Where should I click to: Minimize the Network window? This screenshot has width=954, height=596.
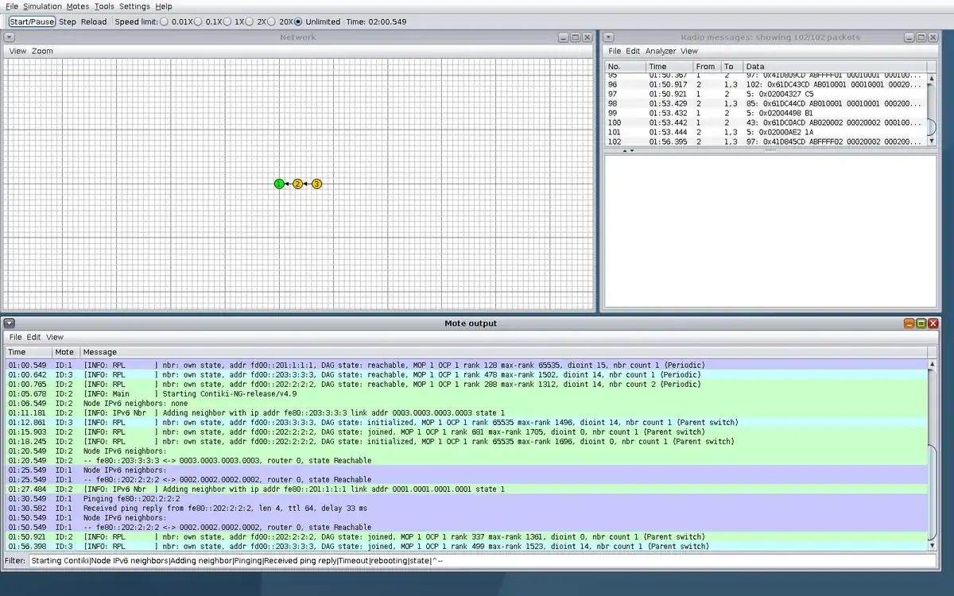(564, 37)
